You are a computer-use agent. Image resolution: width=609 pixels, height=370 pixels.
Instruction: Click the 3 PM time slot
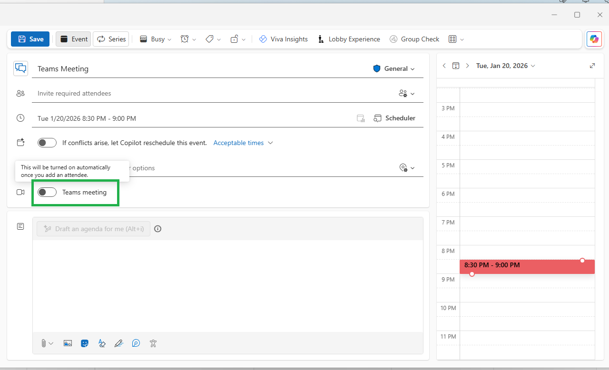(x=527, y=109)
